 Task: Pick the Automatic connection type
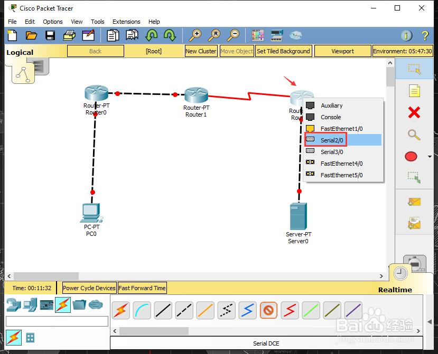coord(120,310)
